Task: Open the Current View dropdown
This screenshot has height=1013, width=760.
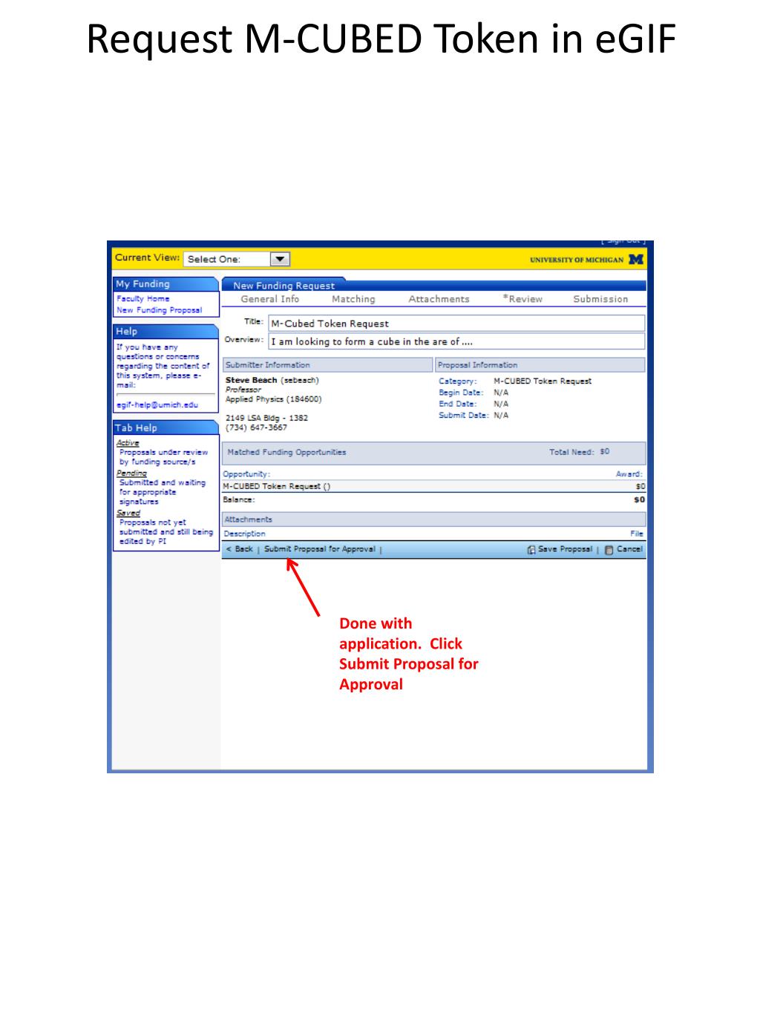Action: pyautogui.click(x=236, y=259)
